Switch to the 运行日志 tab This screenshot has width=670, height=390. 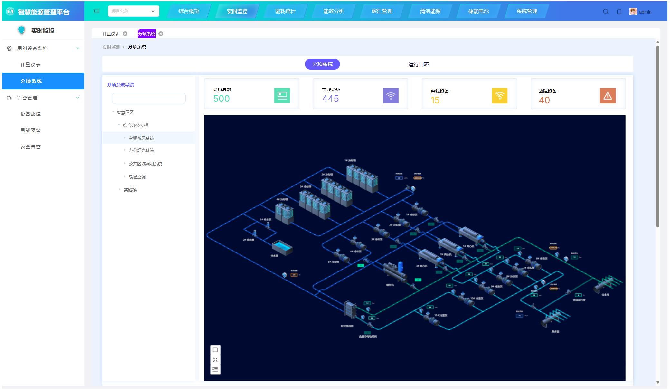pos(419,64)
